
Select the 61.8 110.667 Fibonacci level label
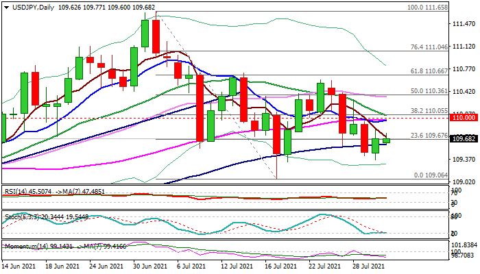click(429, 71)
